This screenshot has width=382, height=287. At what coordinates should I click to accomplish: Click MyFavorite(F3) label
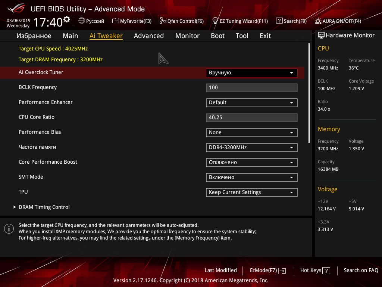136,21
